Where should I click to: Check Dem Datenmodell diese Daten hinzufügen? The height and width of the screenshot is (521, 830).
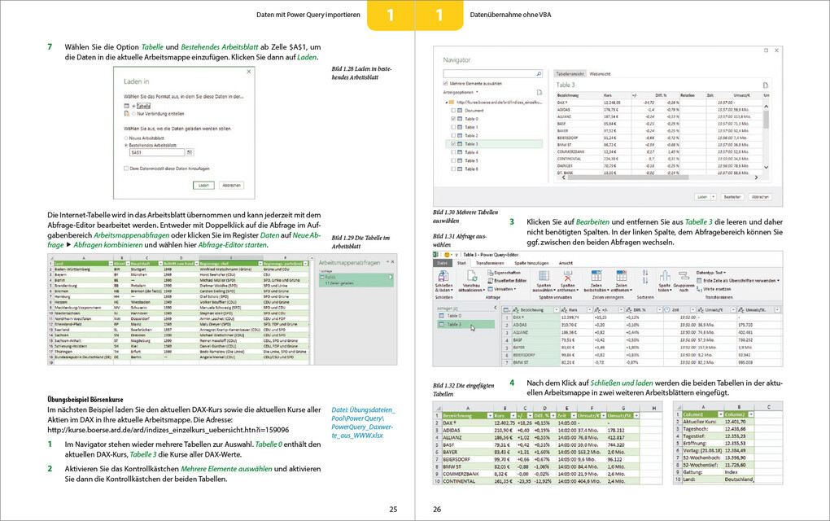126,169
